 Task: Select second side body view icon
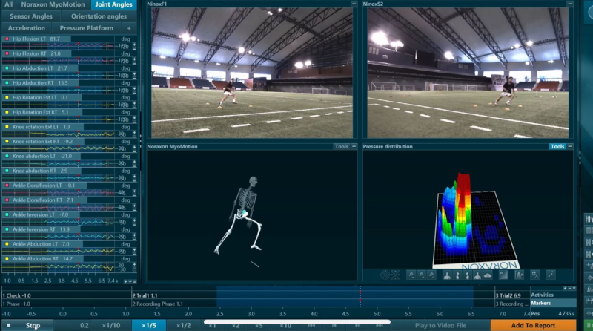point(468,275)
